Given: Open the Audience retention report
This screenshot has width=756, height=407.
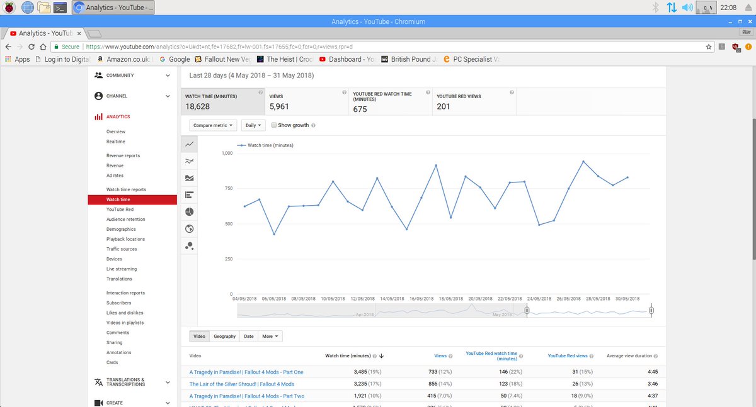Looking at the screenshot, I should (x=126, y=219).
